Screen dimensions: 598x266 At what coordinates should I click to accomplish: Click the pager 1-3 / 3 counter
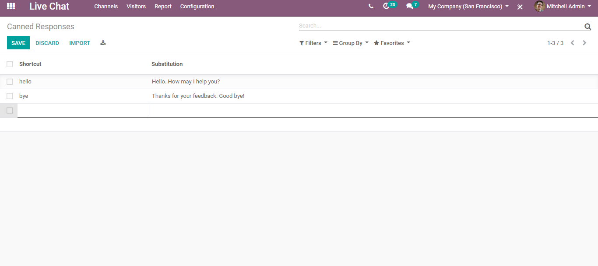pos(555,43)
